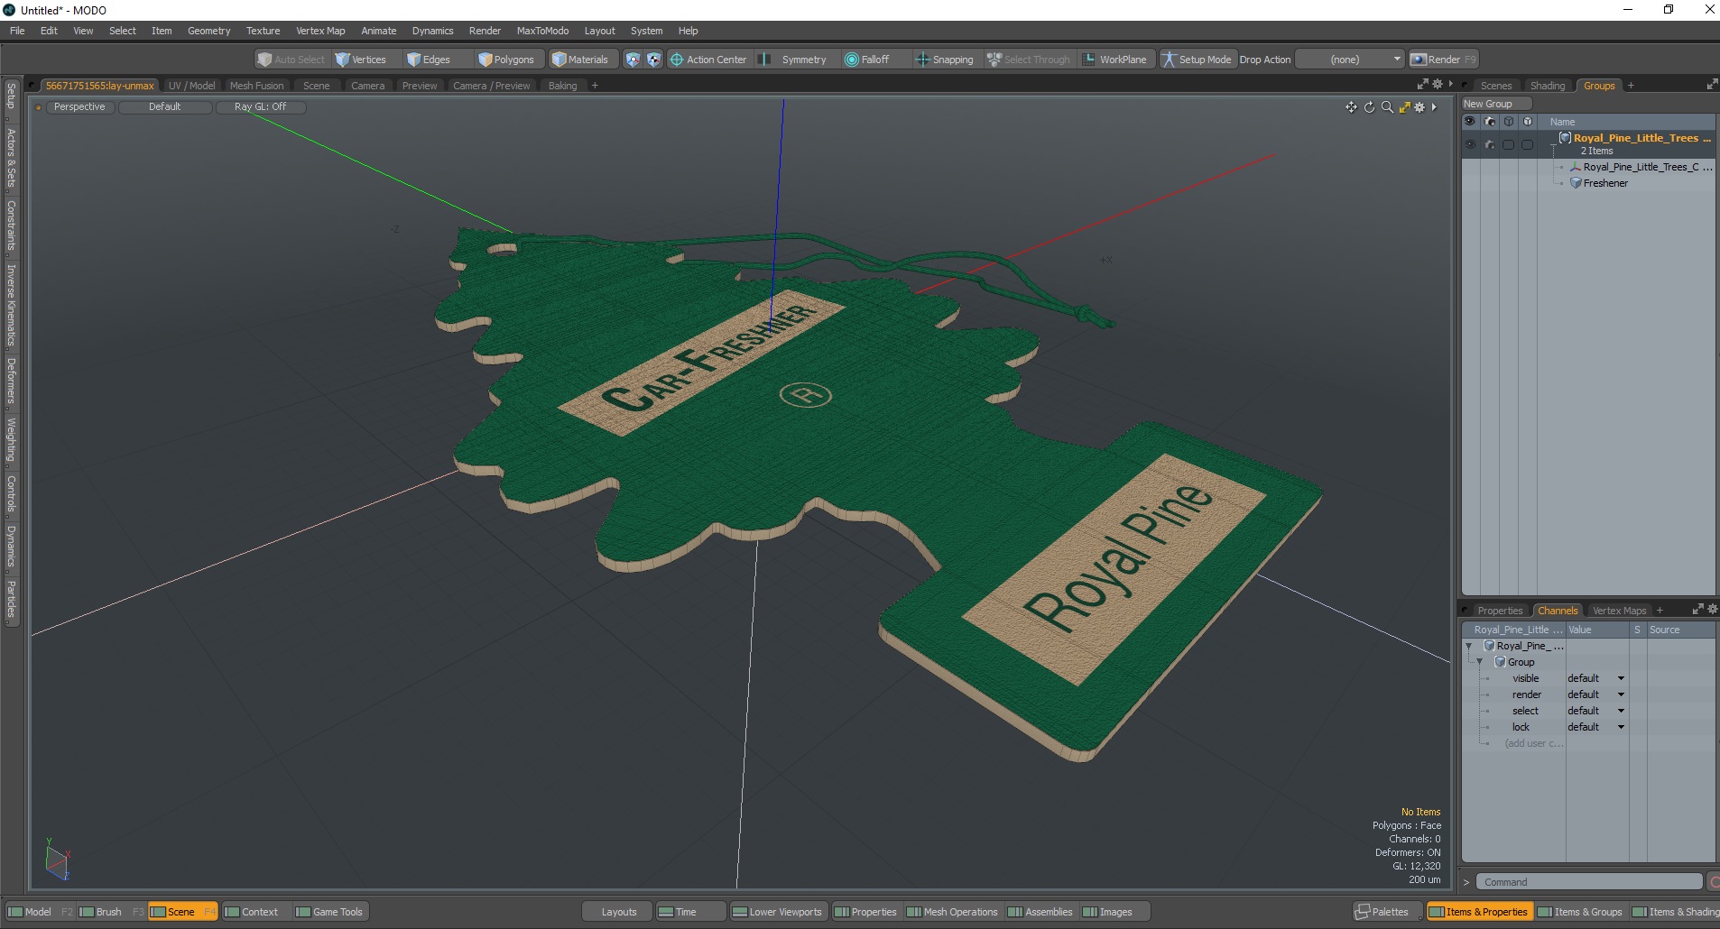This screenshot has width=1720, height=929.
Task: Switch to Items & Groups layout
Action: pos(1581,912)
